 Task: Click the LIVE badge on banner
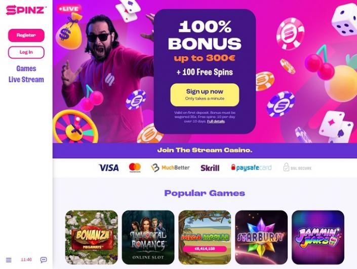tap(69, 9)
